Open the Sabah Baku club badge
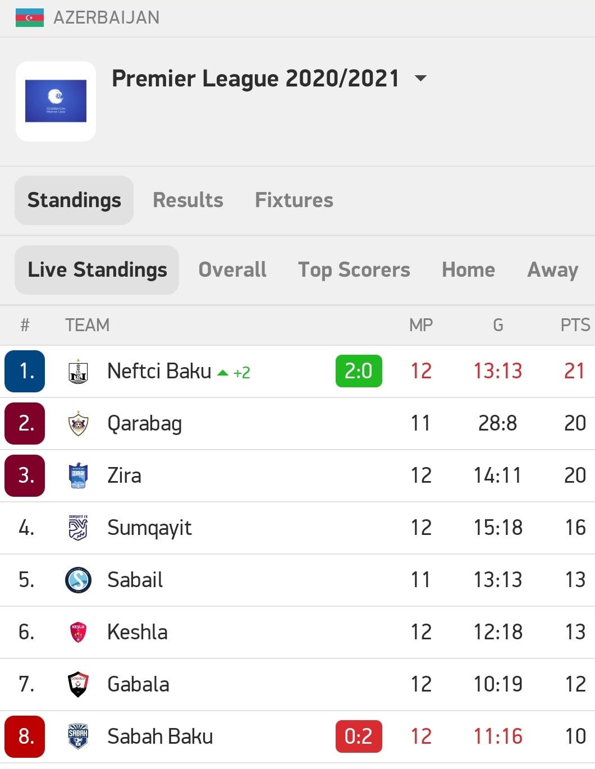 click(78, 736)
